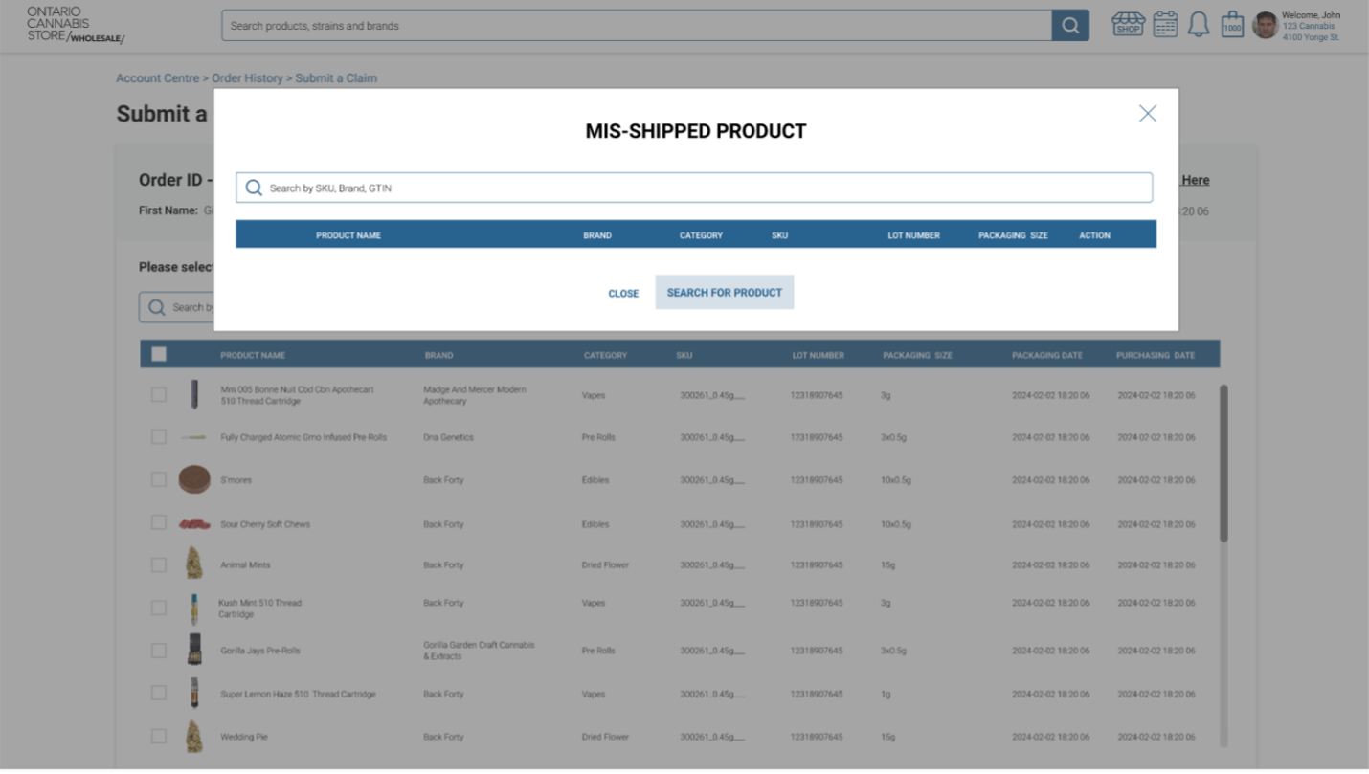
Task: Open the Shop storefront icon
Action: (x=1128, y=25)
